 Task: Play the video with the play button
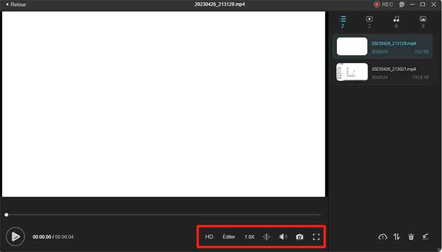[x=15, y=237]
